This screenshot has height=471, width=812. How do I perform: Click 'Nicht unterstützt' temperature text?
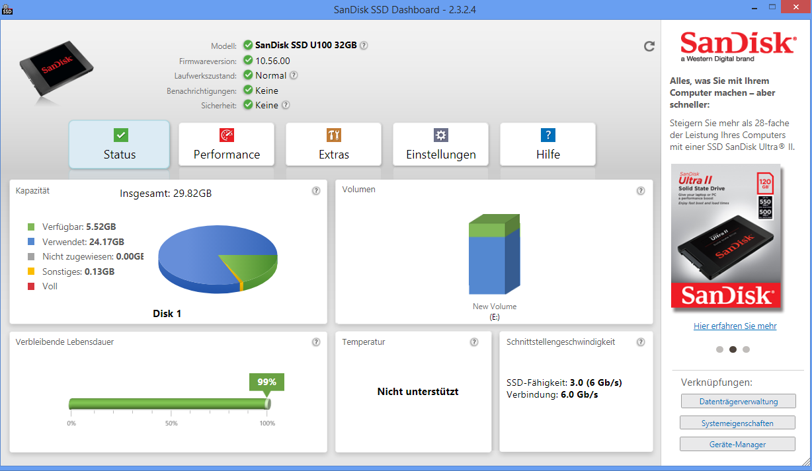(418, 392)
